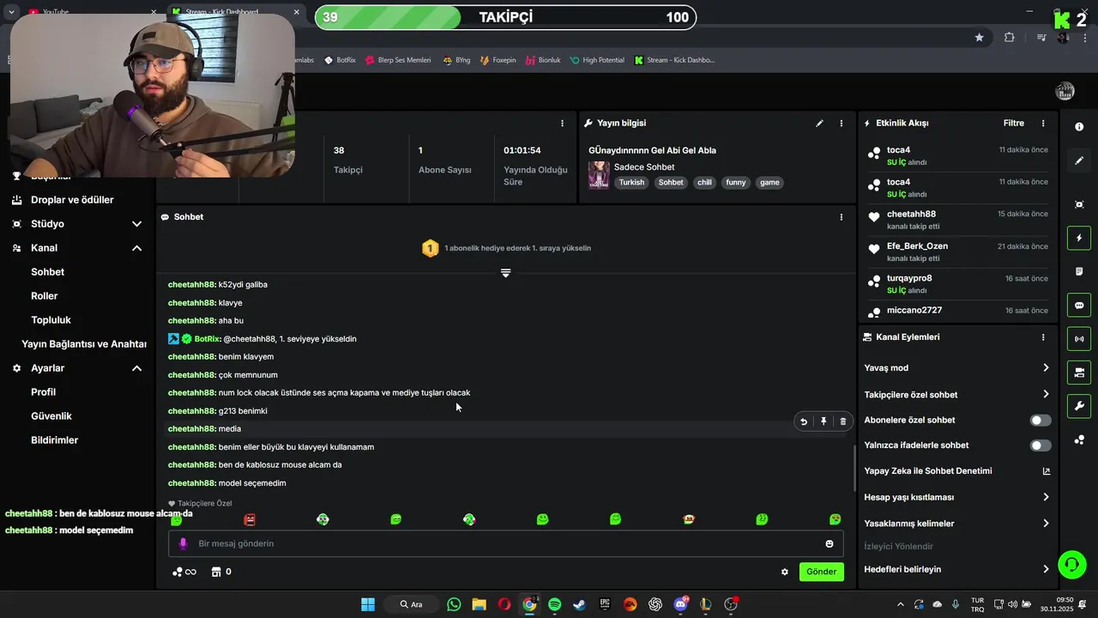Edit stream info with pencil icon
Viewport: 1098px width, 618px height.
(819, 124)
